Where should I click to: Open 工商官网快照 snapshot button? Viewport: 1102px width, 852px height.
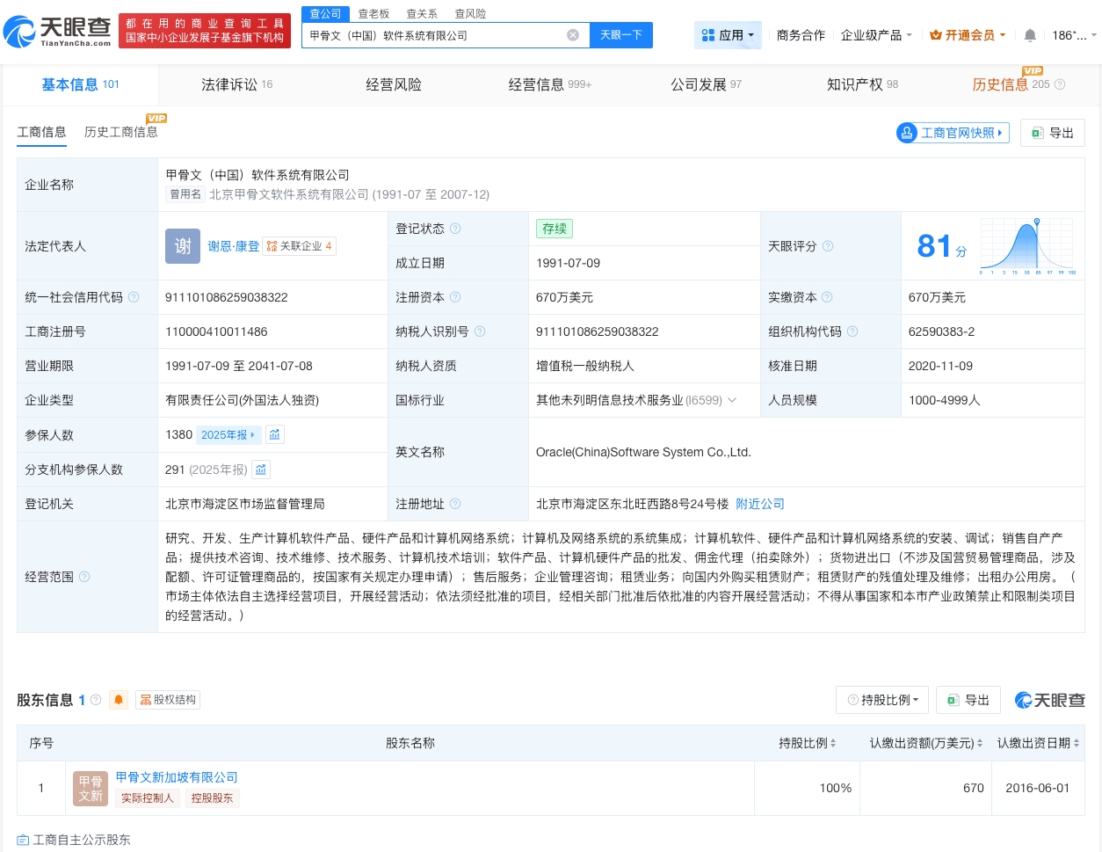pyautogui.click(x=953, y=133)
